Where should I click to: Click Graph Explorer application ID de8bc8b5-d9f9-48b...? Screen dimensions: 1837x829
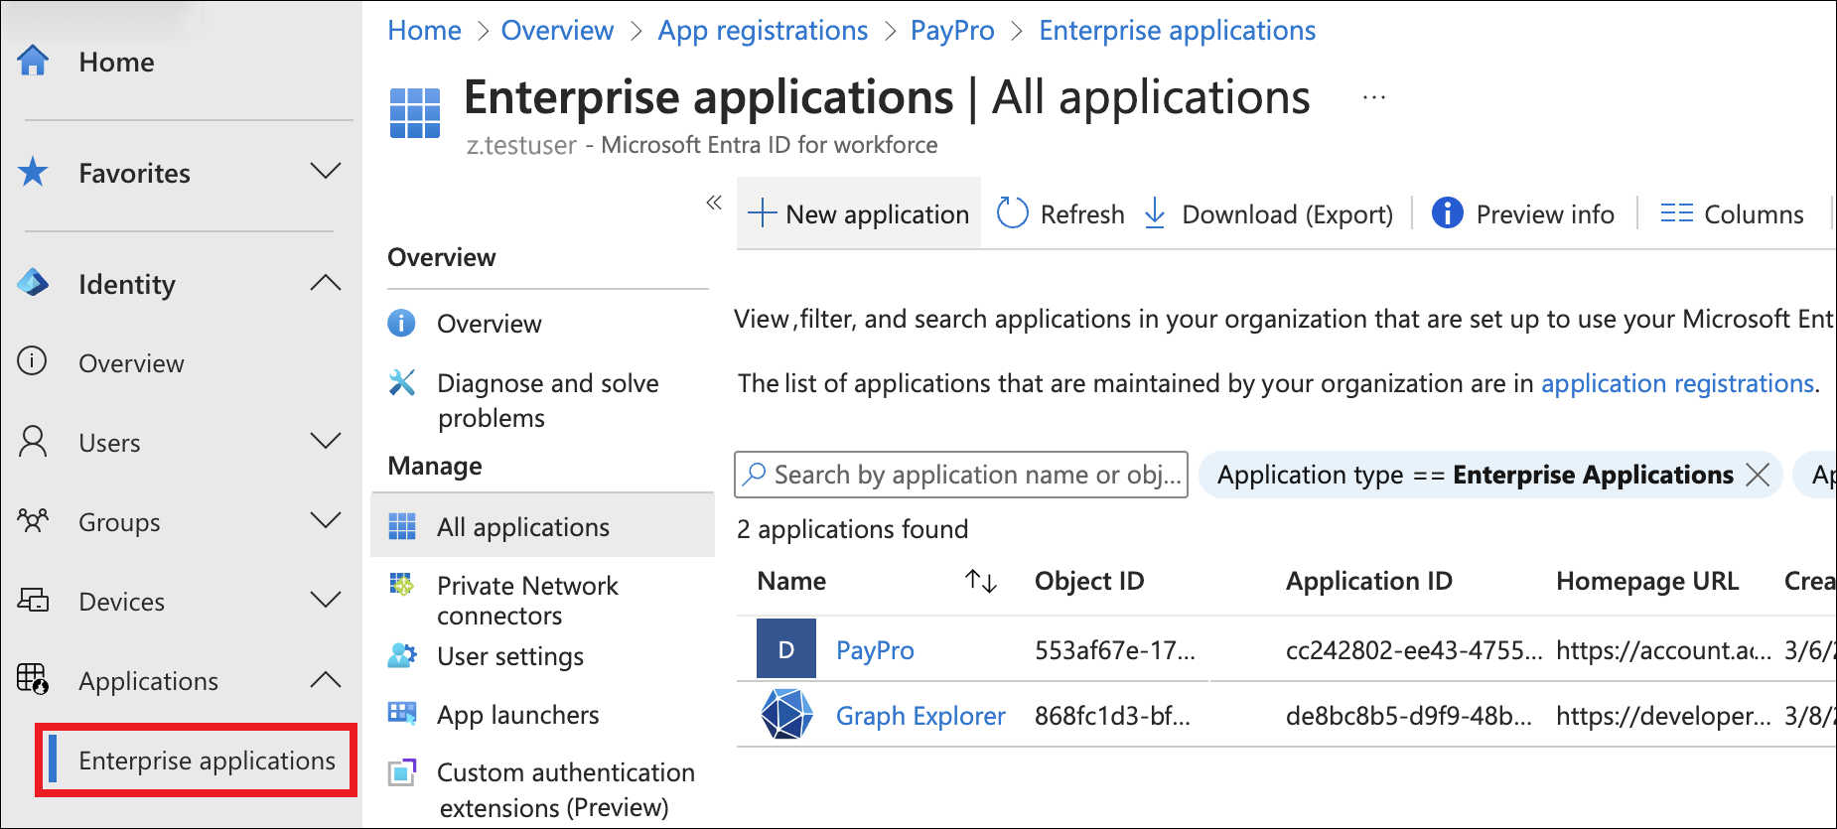click(x=1409, y=716)
